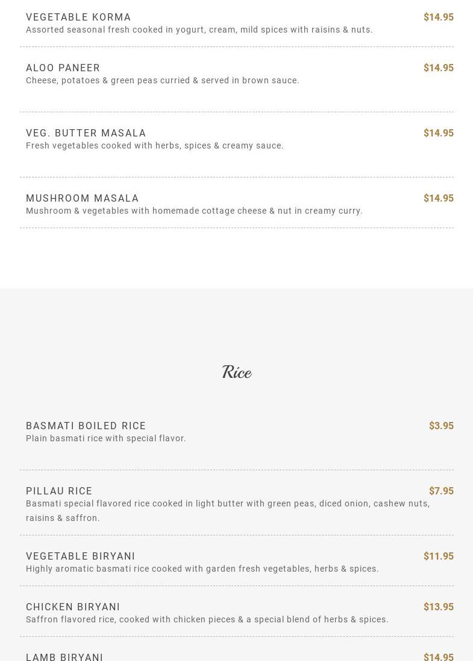Click the $13.95 Chicken Biryani price
This screenshot has width=473, height=661.
[x=438, y=607]
